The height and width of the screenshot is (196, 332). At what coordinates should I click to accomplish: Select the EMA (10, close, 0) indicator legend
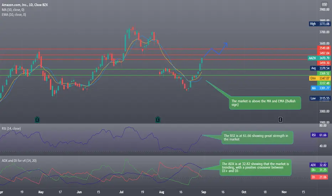pyautogui.click(x=14, y=15)
